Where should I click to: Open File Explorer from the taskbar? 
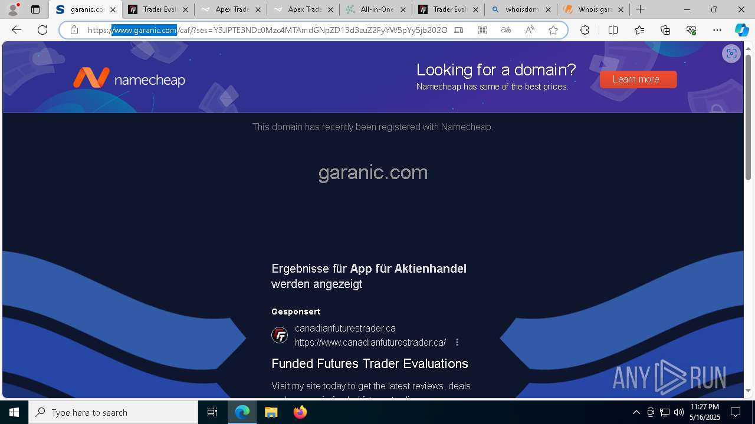271,412
